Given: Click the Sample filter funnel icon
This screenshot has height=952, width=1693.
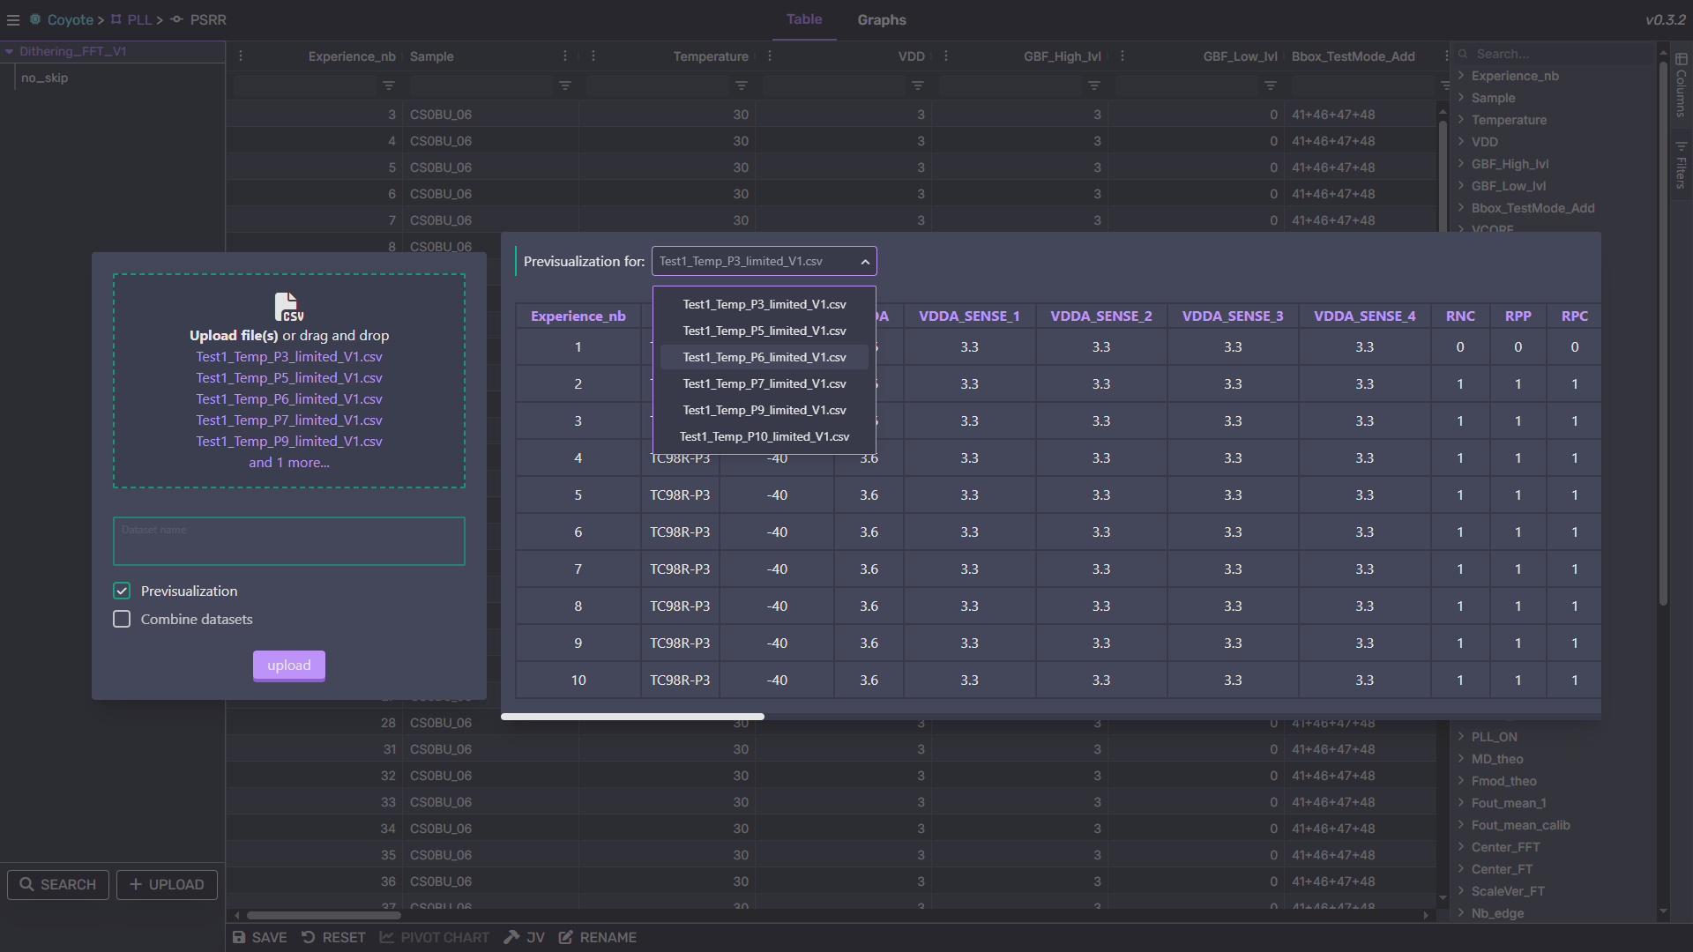Looking at the screenshot, I should [565, 86].
